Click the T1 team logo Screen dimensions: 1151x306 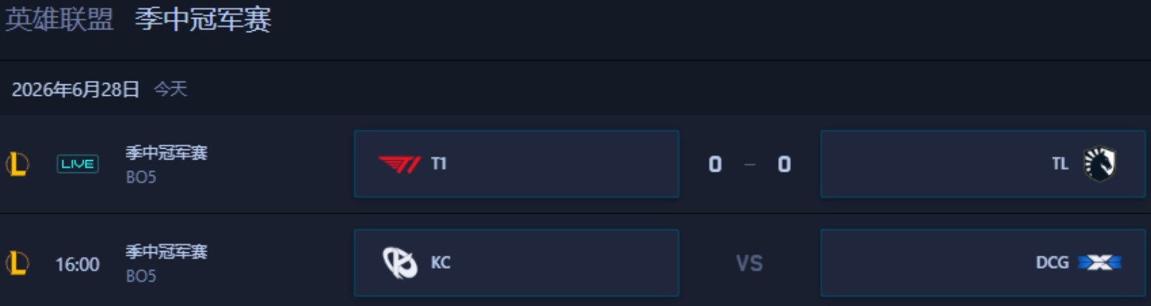[399, 164]
